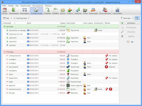Select the проездной expense row
The width and height of the screenshot is (142, 106).
click(62, 67)
